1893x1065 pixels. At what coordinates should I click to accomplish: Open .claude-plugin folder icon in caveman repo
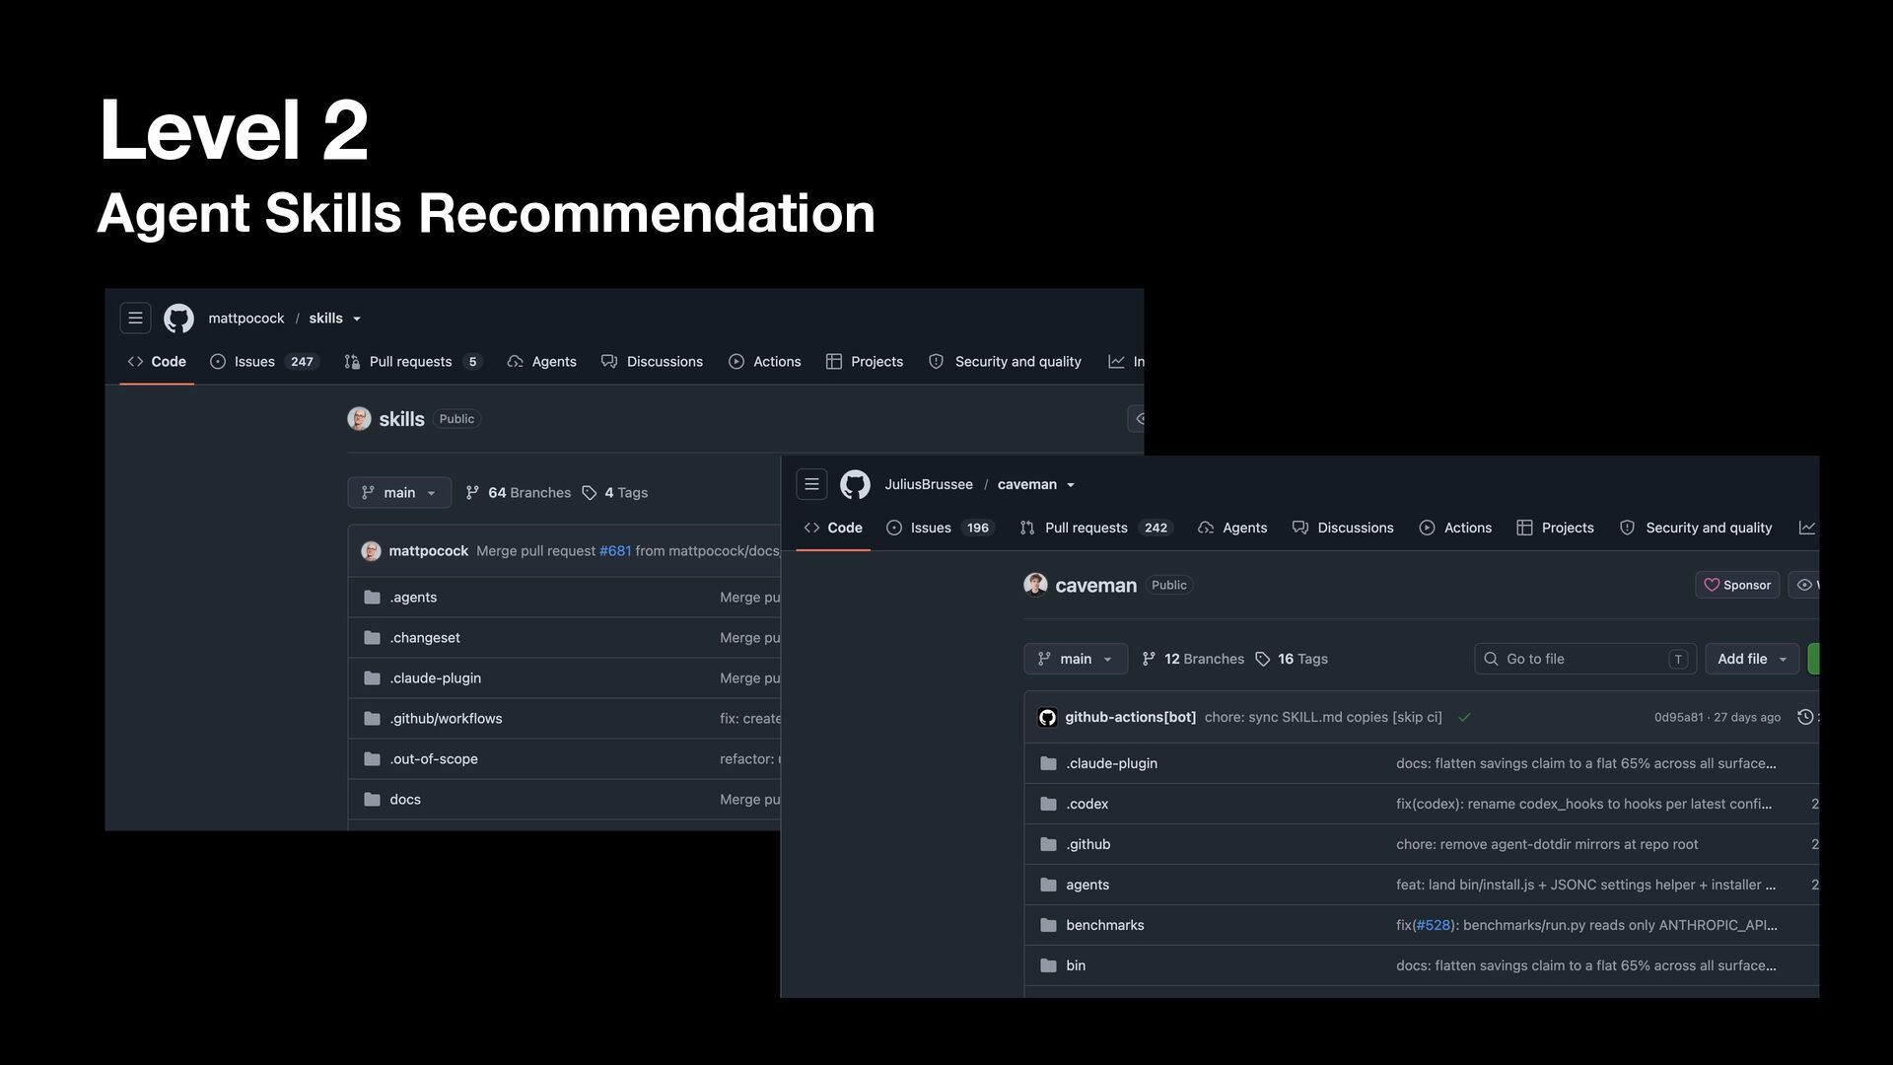tap(1048, 763)
